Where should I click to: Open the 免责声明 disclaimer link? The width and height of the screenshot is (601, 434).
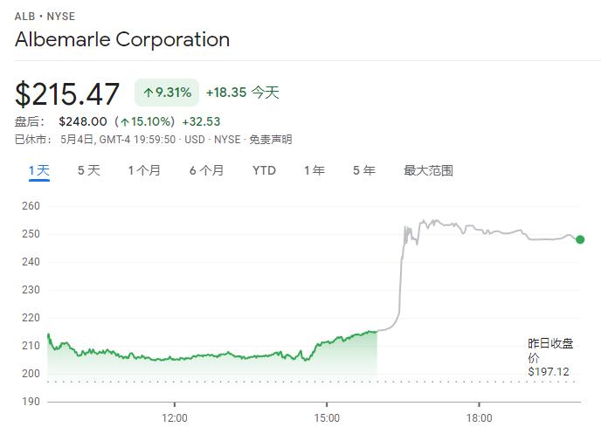click(270, 140)
